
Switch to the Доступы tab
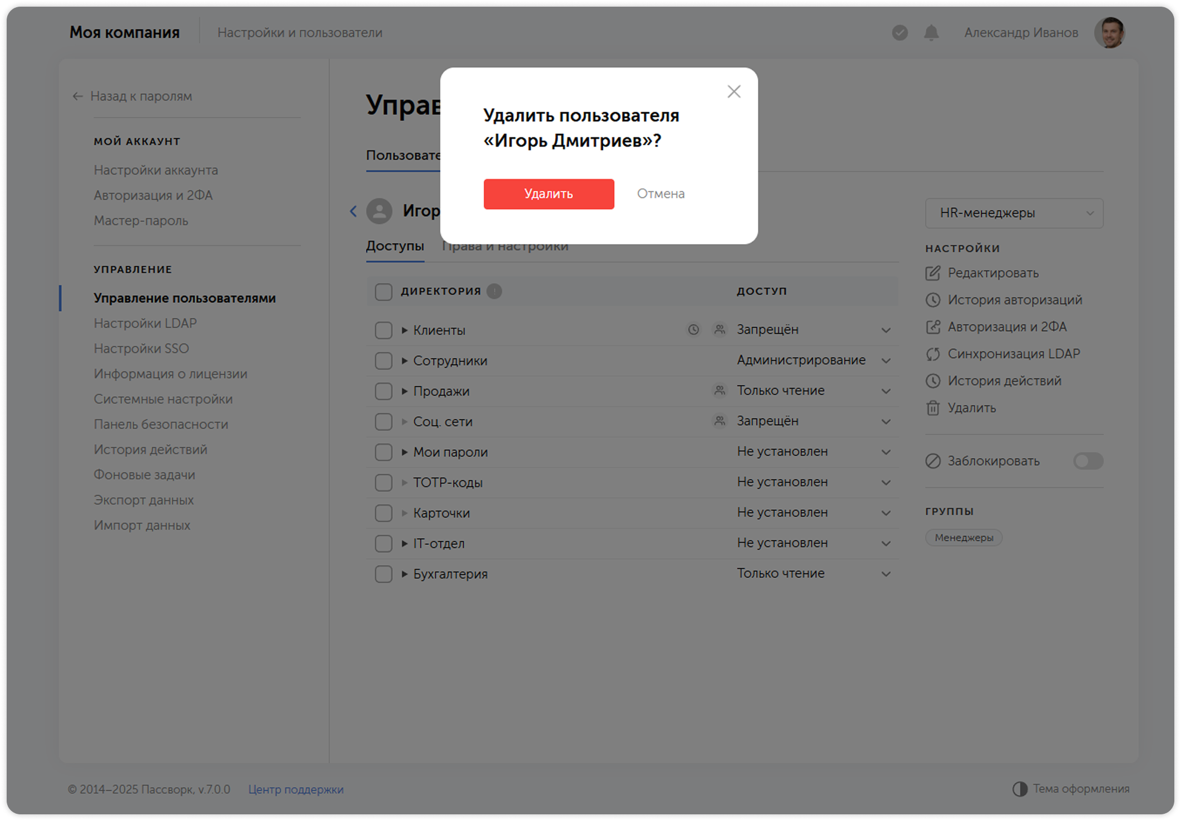point(395,246)
